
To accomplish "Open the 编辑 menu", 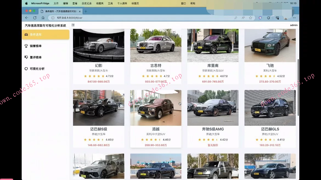I will point(66,3).
